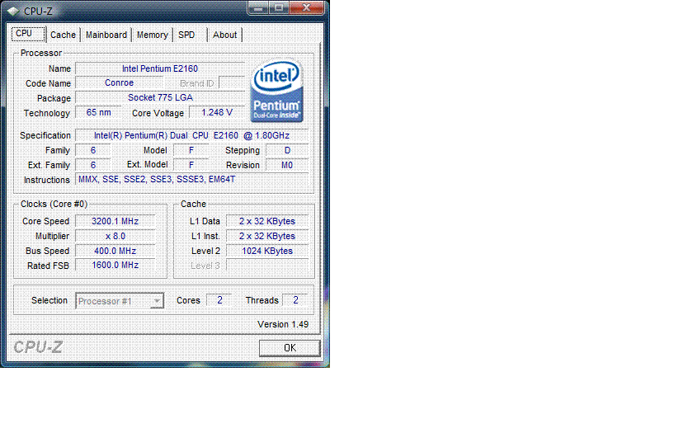Click the Family value field
The width and height of the screenshot is (693, 433).
click(x=92, y=150)
